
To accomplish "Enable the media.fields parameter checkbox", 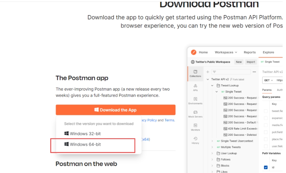I will tap(266, 125).
